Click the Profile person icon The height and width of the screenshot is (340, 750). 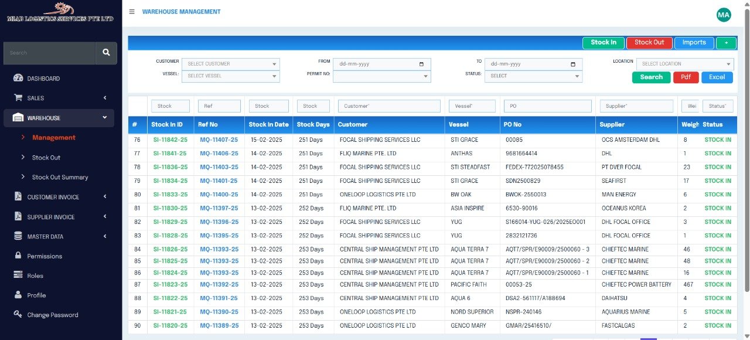click(x=18, y=295)
